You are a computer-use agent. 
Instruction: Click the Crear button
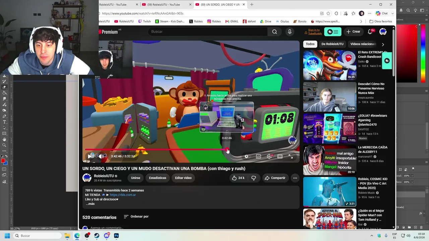pyautogui.click(x=353, y=32)
